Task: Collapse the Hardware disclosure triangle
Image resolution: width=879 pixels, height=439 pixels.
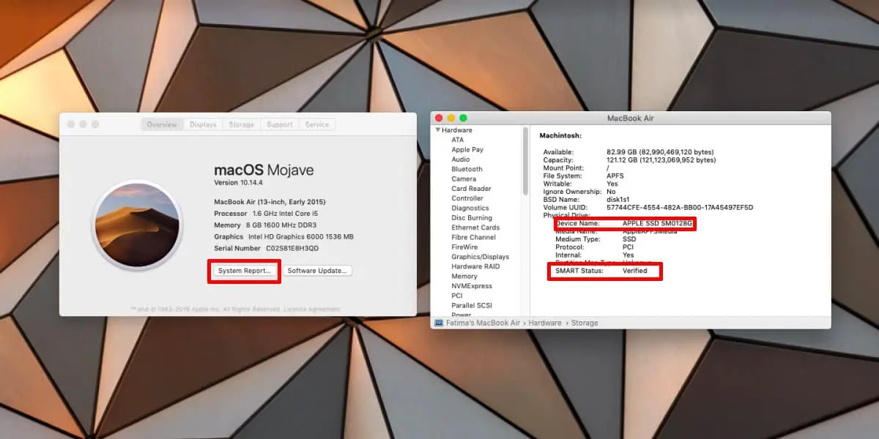Action: click(x=437, y=130)
